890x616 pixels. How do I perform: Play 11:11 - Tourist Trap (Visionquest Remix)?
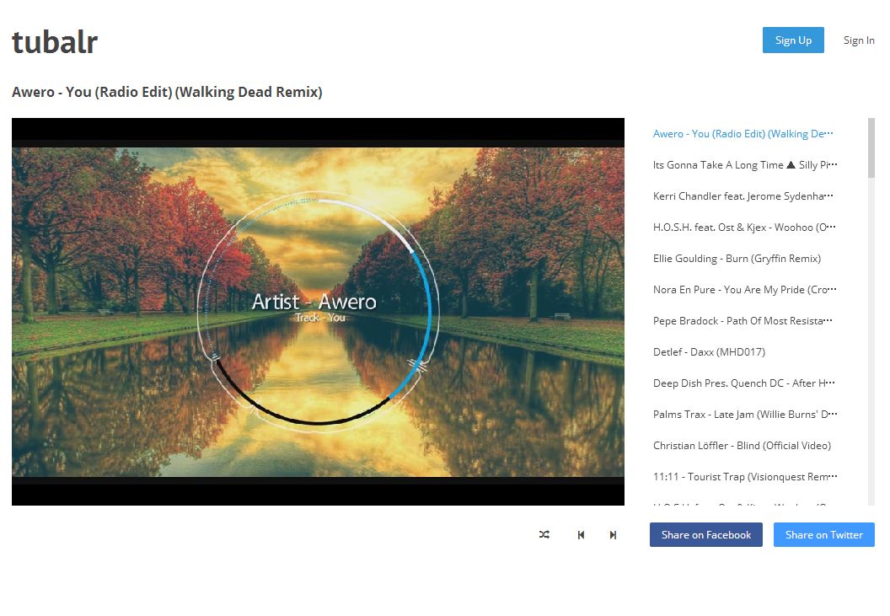[x=745, y=477]
